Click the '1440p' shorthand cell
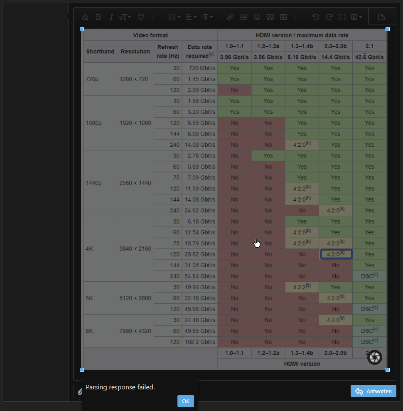 point(100,183)
